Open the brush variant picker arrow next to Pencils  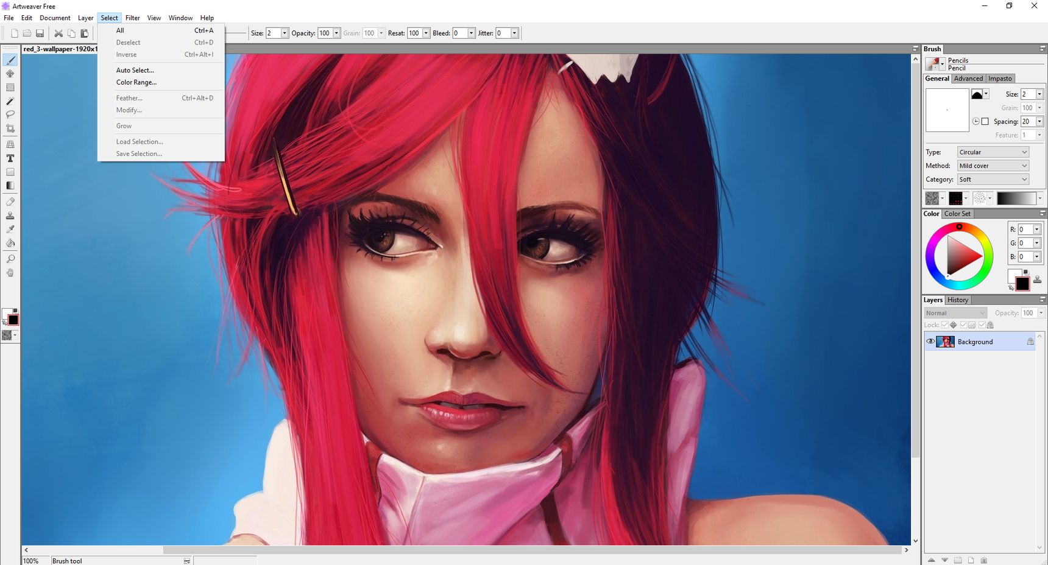click(x=942, y=63)
